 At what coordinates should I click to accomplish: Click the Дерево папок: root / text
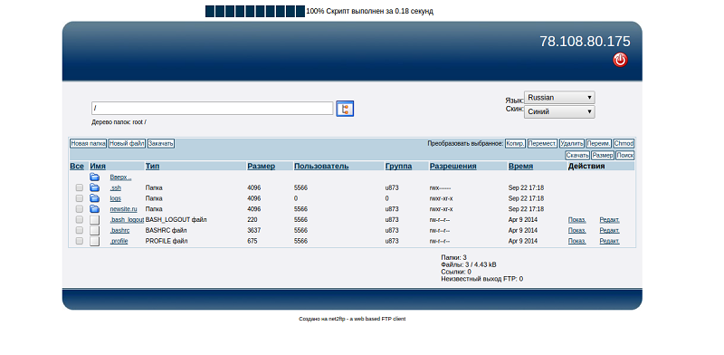[x=119, y=122]
